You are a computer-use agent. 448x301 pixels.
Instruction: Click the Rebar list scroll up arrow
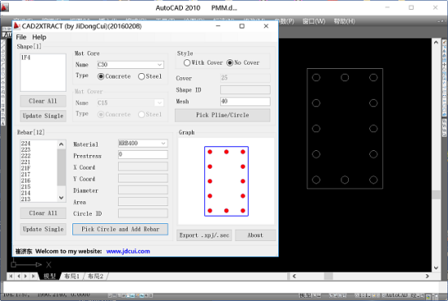click(x=61, y=144)
